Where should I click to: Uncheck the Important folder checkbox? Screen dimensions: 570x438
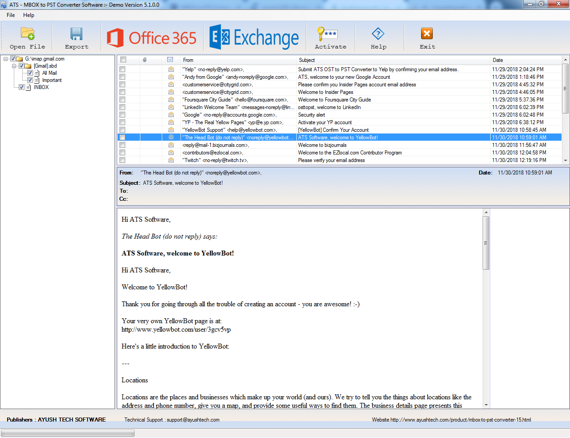click(x=30, y=80)
